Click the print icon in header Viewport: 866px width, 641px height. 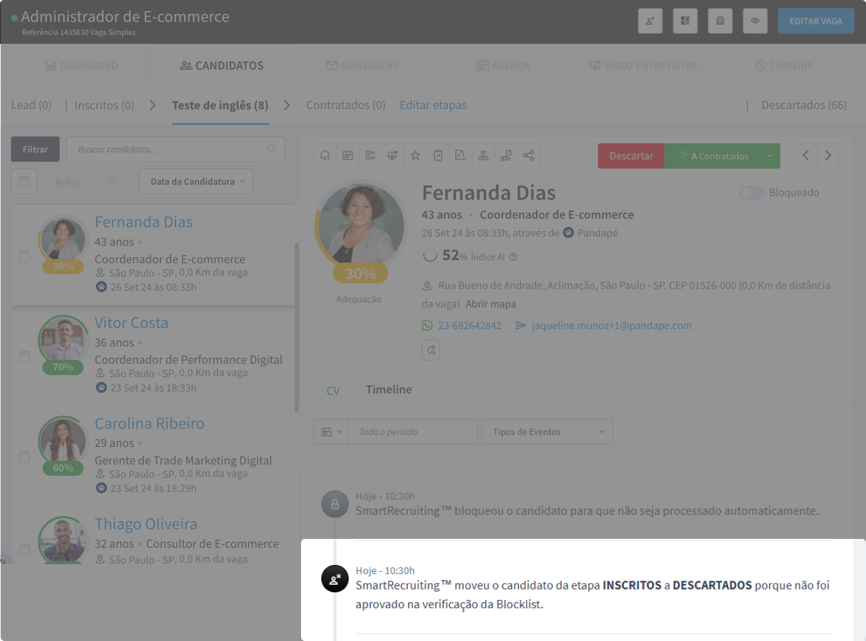[x=720, y=21]
